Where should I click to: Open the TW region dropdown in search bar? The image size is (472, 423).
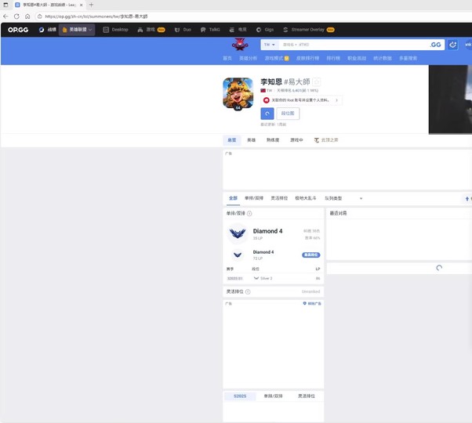270,45
